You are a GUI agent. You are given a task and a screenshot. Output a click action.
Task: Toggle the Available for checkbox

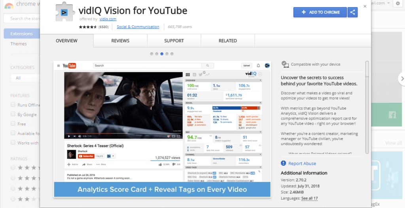coord(13,133)
